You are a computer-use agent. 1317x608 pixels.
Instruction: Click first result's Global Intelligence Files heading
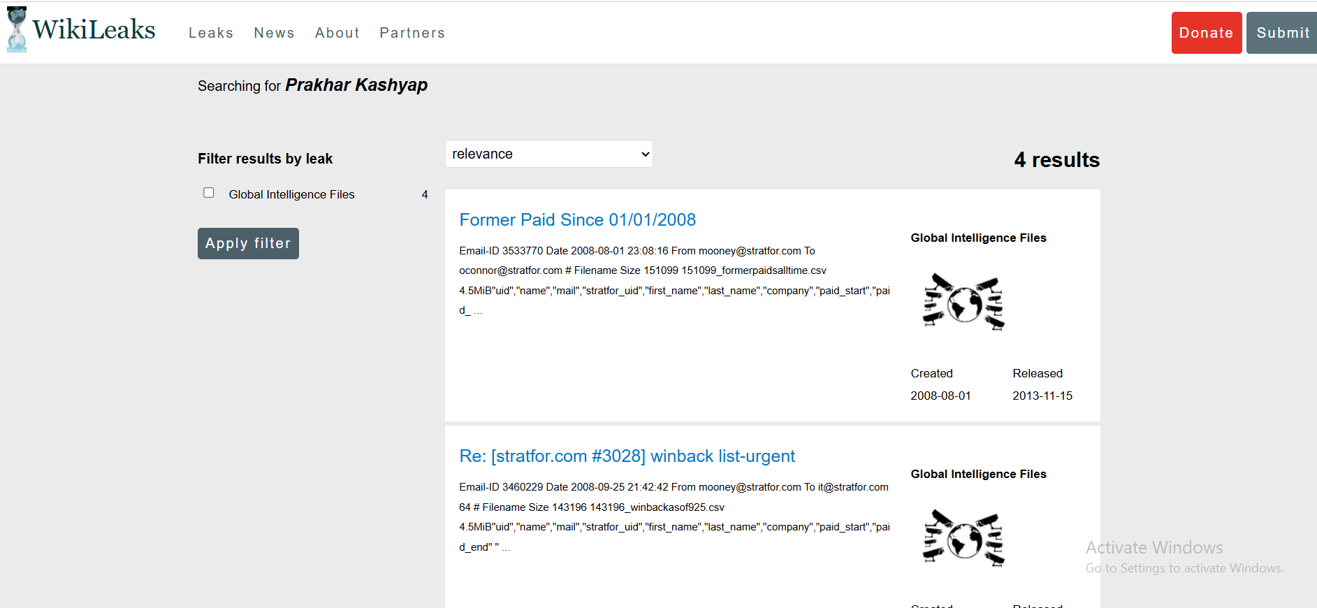(978, 238)
